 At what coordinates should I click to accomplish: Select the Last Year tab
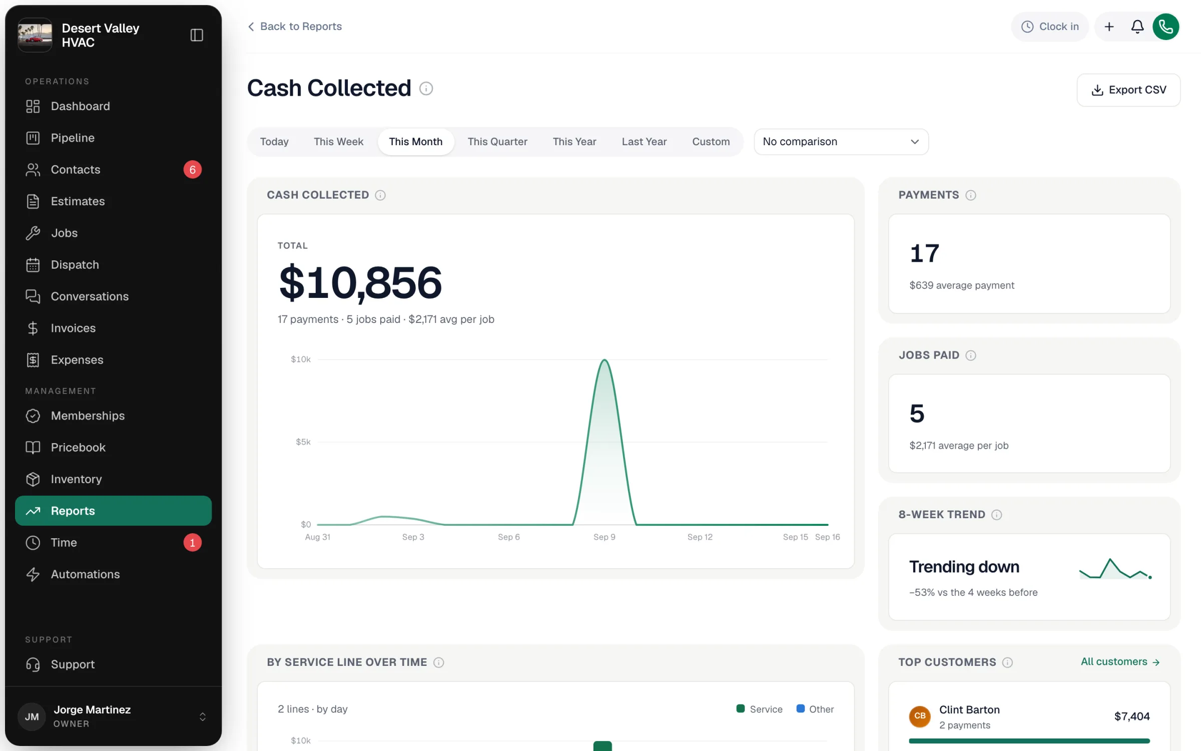tap(644, 142)
